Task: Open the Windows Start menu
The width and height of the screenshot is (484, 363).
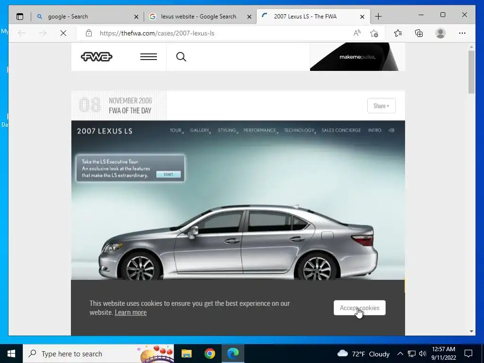Action: (x=11, y=354)
